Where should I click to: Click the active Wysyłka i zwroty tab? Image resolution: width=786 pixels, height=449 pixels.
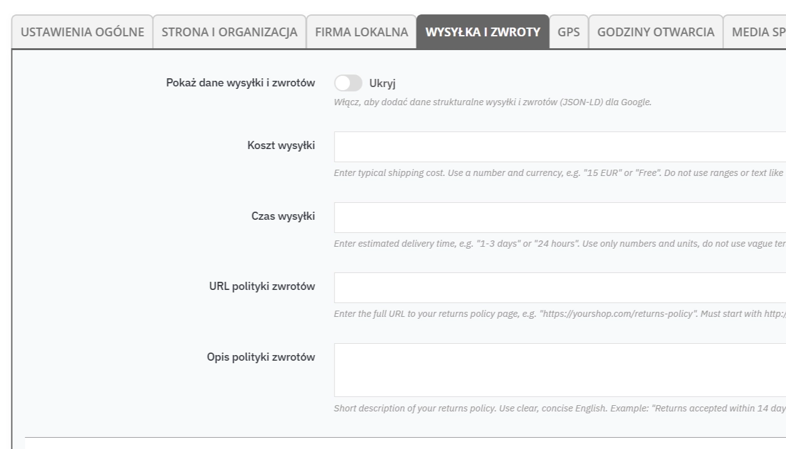[482, 33]
